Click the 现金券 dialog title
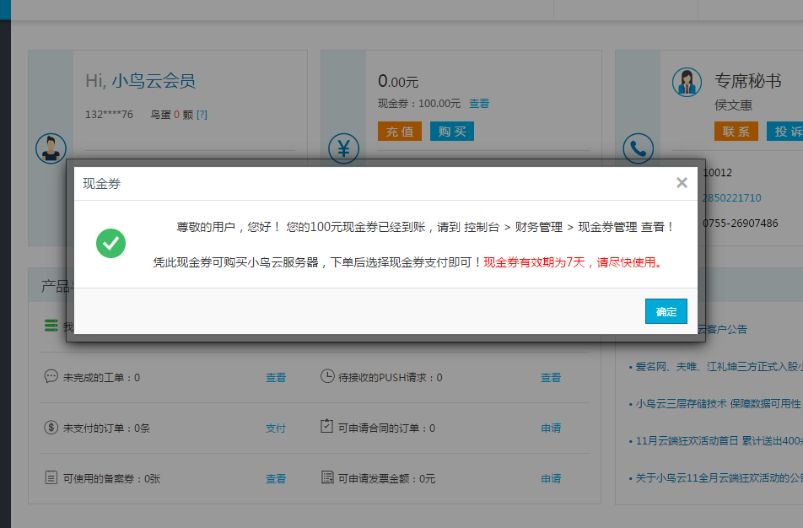Image resolution: width=803 pixels, height=528 pixels. (101, 183)
